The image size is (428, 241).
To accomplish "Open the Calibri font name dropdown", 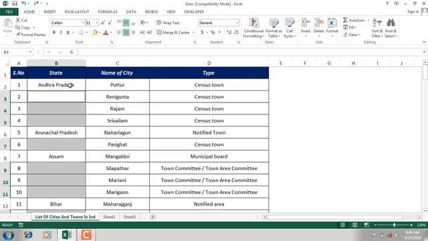I will coord(83,23).
